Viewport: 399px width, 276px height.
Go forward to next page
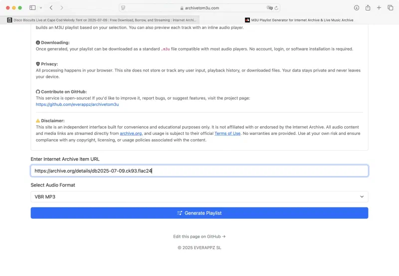(62, 8)
